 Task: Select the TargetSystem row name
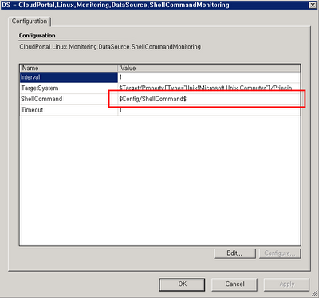[69, 88]
